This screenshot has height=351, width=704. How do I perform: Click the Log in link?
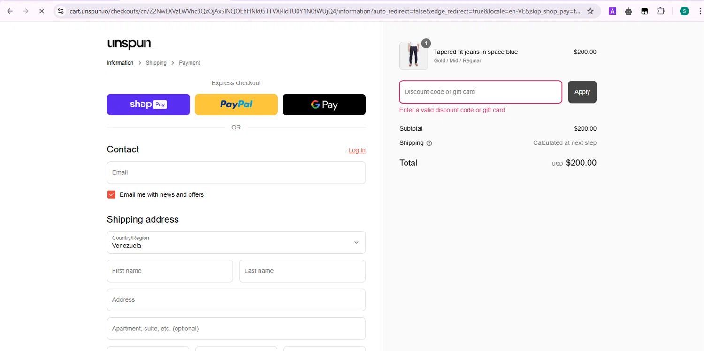click(x=357, y=150)
